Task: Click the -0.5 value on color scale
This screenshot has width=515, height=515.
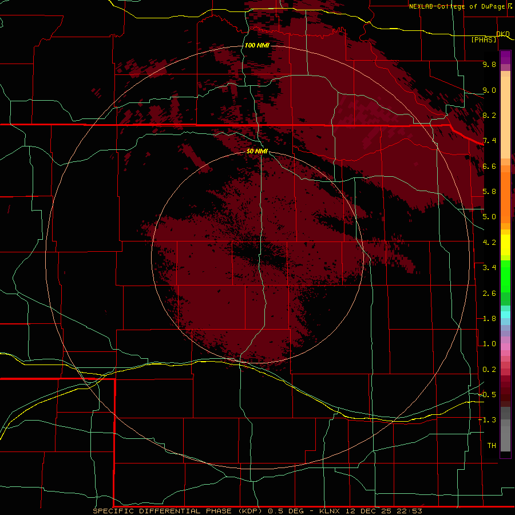Action: (488, 395)
